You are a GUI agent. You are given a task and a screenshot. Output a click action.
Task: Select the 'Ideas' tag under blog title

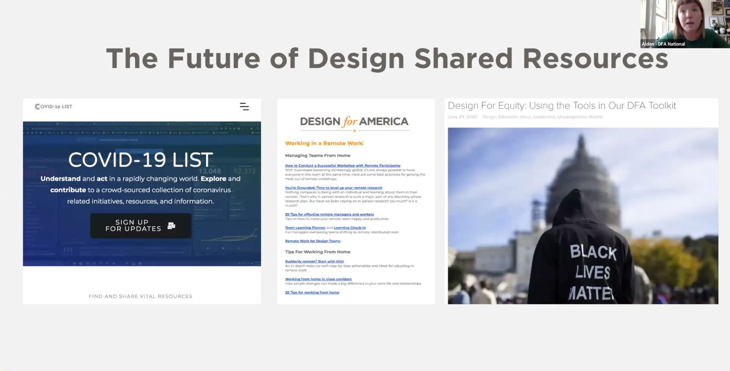coord(526,117)
